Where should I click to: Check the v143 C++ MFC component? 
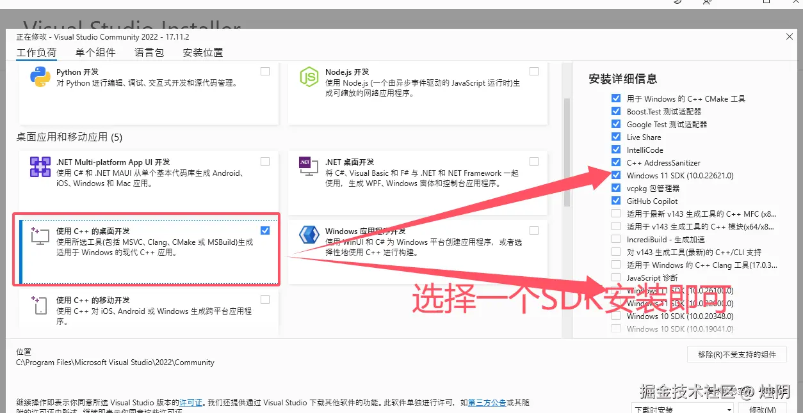616,214
